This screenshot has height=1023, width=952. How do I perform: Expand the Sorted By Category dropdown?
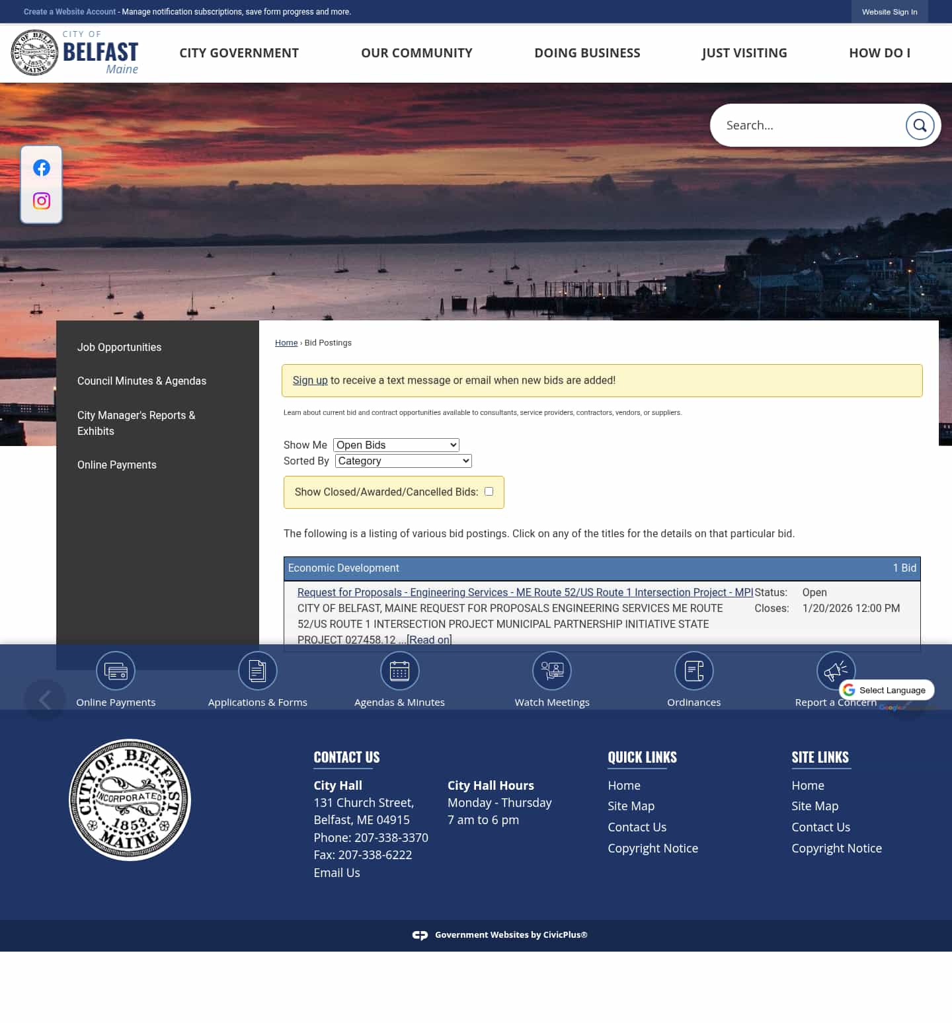tap(403, 461)
